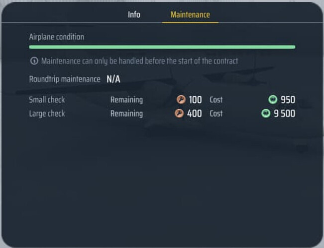Image resolution: width=324 pixels, height=248 pixels.
Task: Click the Cost label in Large check row
Action: tap(216, 114)
